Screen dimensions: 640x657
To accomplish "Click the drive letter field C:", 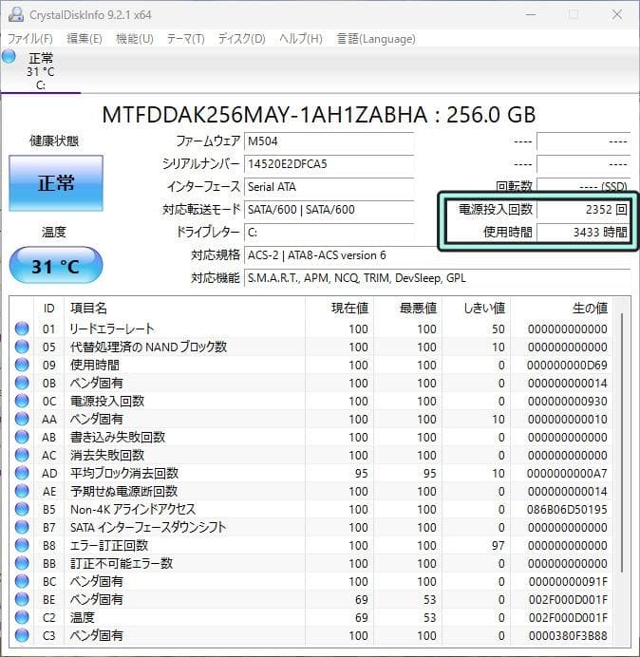I will click(x=329, y=232).
